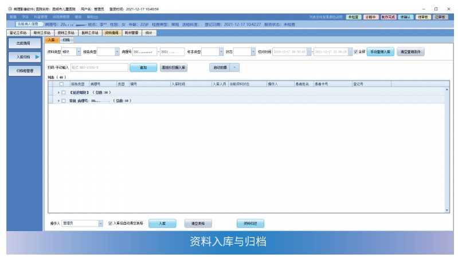This screenshot has height=262, width=458.
Task: Open the 帮助(H) menu
Action: pyautogui.click(x=92, y=17)
